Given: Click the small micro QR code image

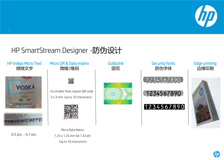Looking at the screenshot, I should (x=71, y=81).
